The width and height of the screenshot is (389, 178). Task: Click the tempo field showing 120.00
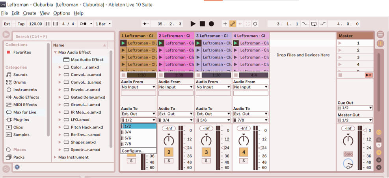point(35,24)
